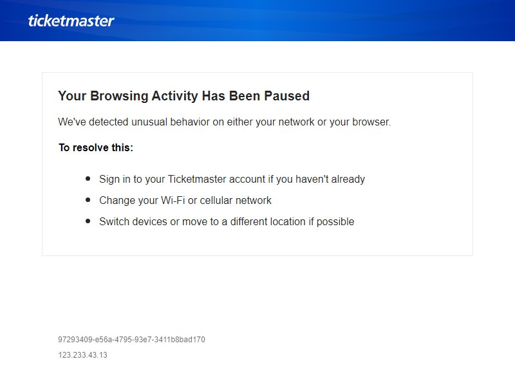This screenshot has height=386, width=515.
Task: Click the 'To resolve this:' label
Action: click(95, 147)
